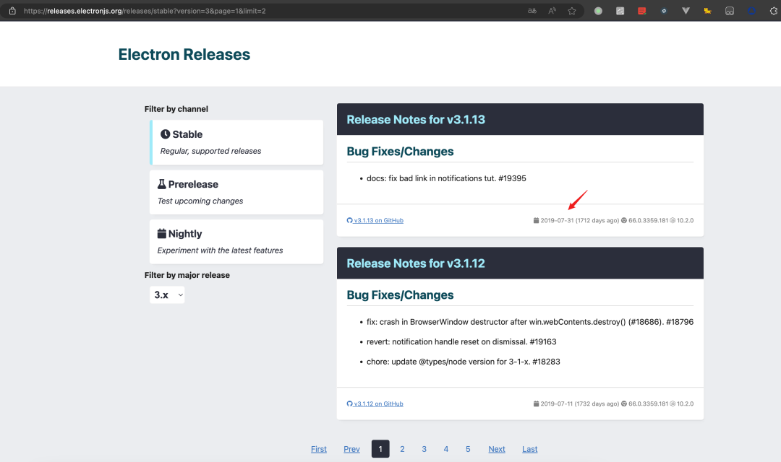
Task: Click the Vue devtools extension icon
Action: click(x=686, y=10)
